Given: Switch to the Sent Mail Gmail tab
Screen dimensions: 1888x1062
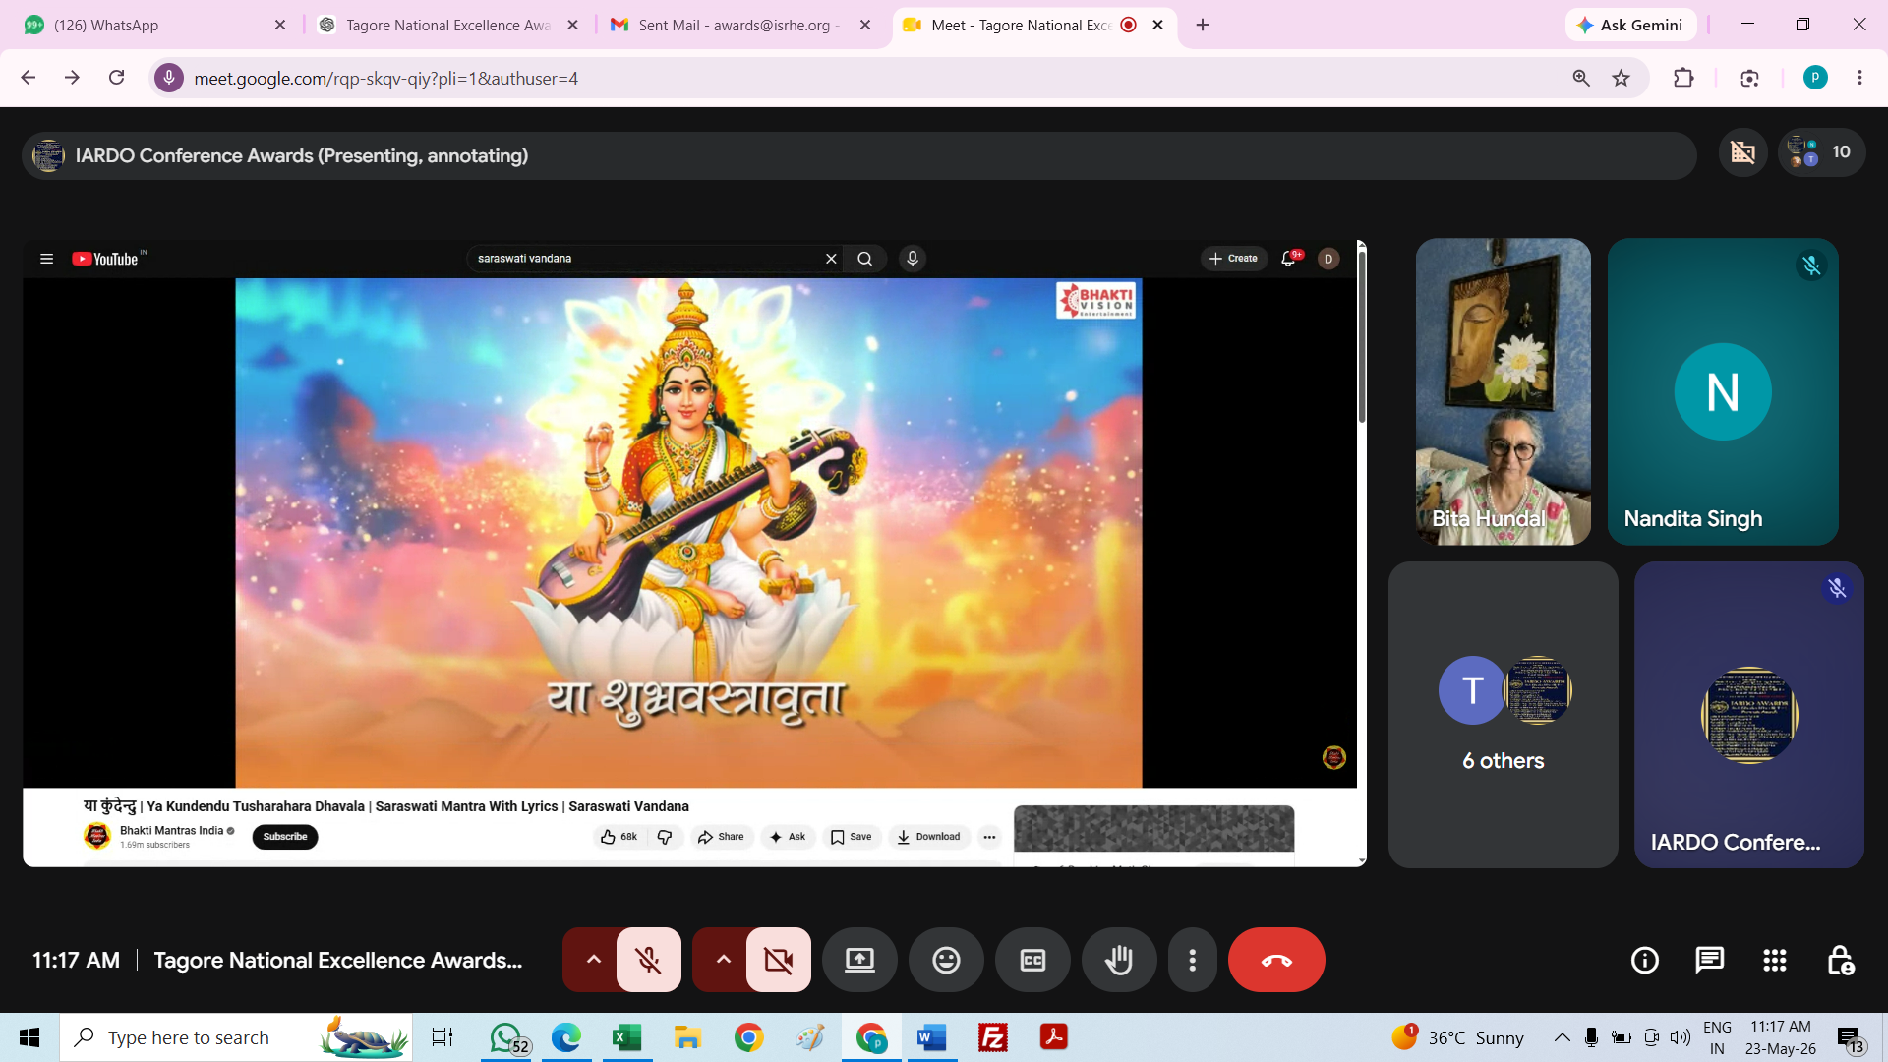Looking at the screenshot, I should (x=739, y=25).
